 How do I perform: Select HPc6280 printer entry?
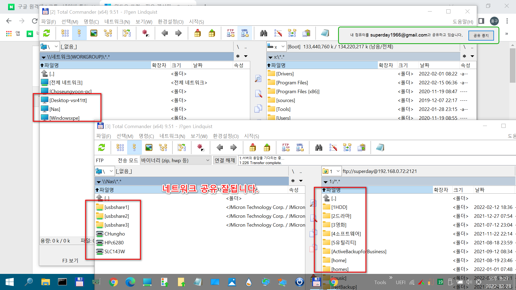pyautogui.click(x=114, y=243)
